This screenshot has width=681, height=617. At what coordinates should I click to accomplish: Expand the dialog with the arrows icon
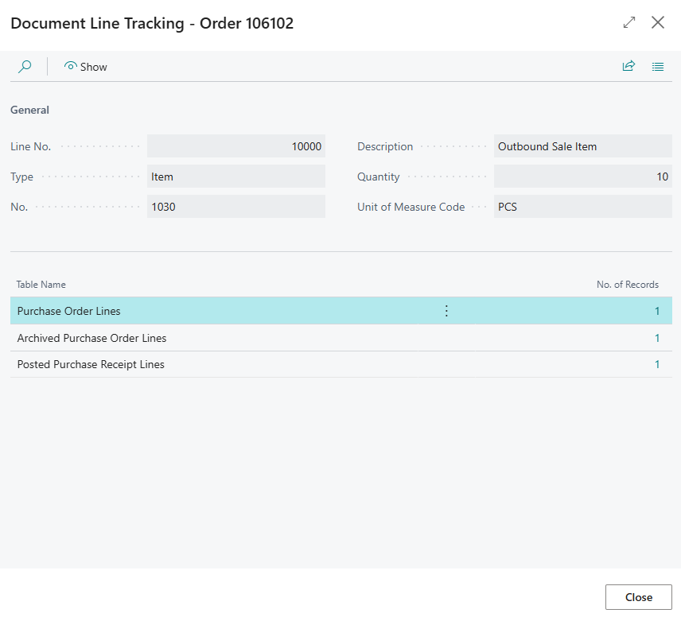pos(628,22)
